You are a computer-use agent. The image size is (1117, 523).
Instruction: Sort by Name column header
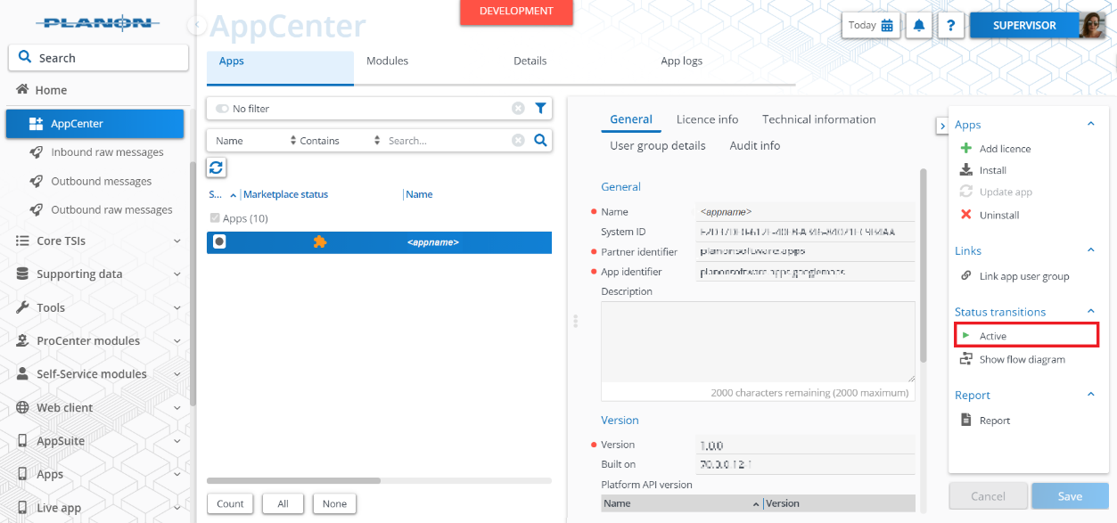(x=419, y=194)
